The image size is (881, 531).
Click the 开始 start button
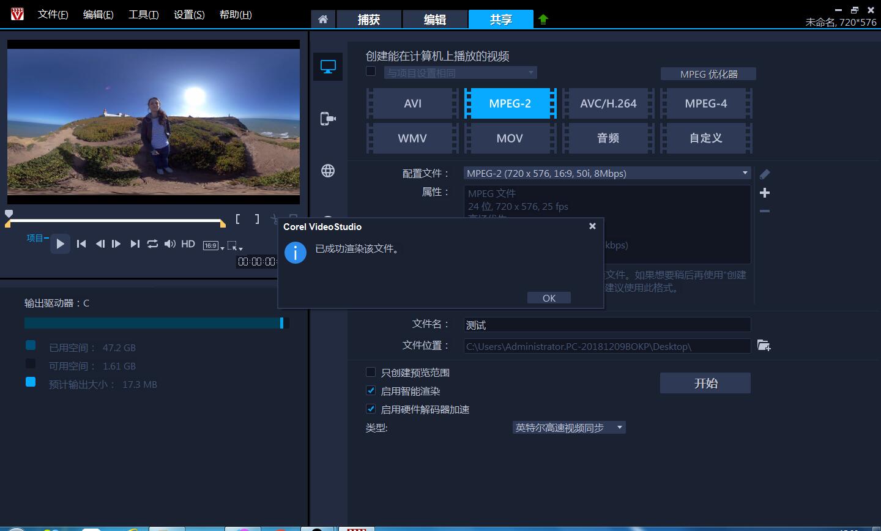[x=705, y=383]
